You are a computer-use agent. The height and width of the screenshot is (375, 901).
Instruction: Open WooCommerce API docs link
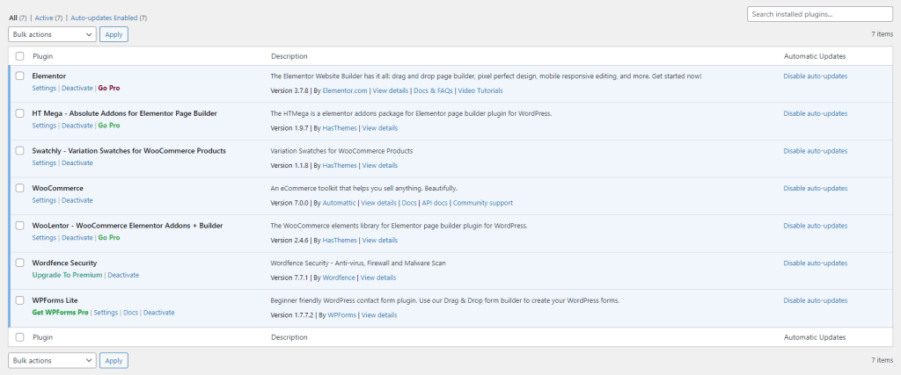click(x=435, y=203)
